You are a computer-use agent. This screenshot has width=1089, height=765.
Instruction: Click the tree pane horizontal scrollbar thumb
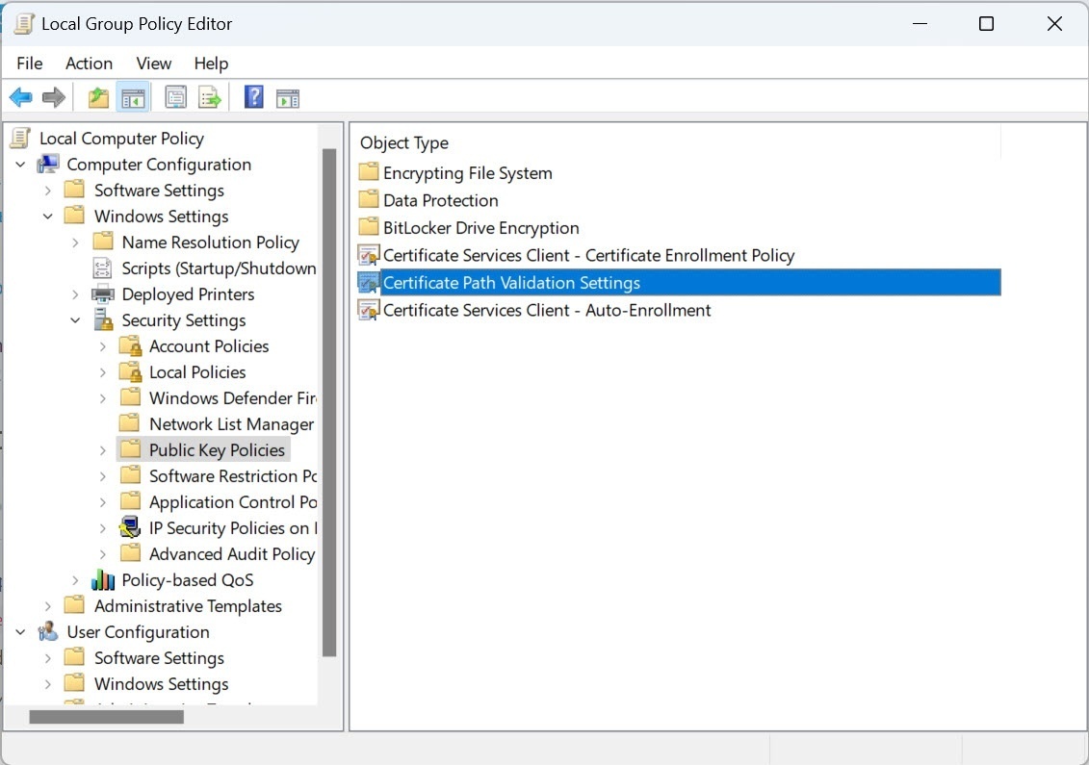pyautogui.click(x=106, y=716)
